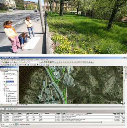The height and width of the screenshot is (128, 127).
Task: Expand the Modellwiesen_Punkt layer node
Action: pos(3,73)
